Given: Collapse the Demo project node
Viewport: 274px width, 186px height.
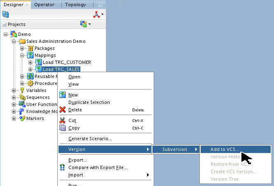Looking at the screenshot, I should click(6, 34).
